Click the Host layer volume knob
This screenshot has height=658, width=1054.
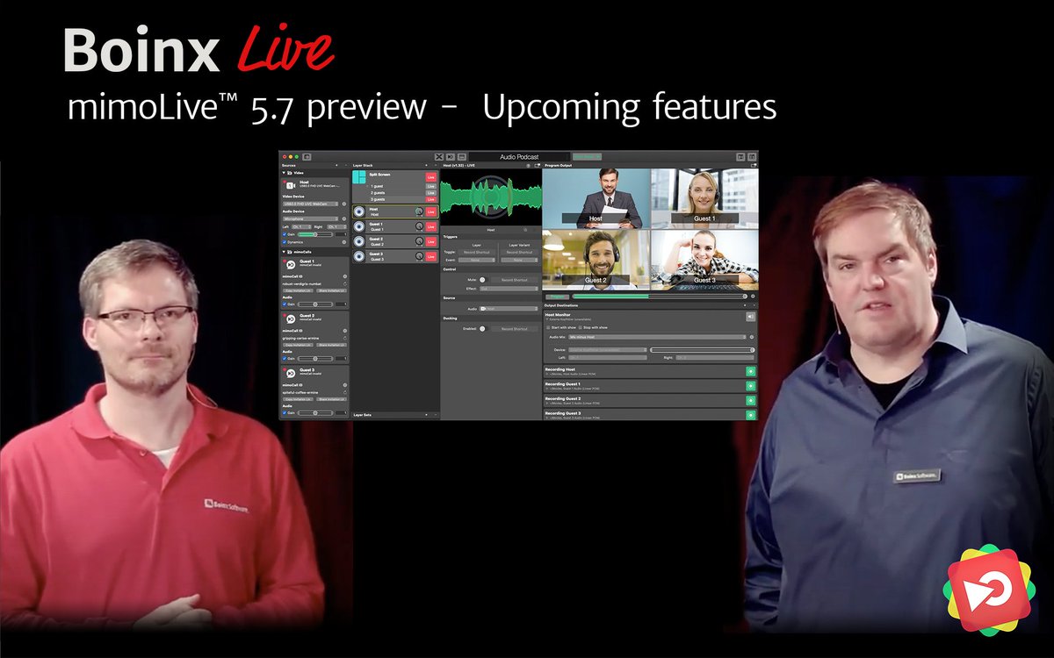419,211
